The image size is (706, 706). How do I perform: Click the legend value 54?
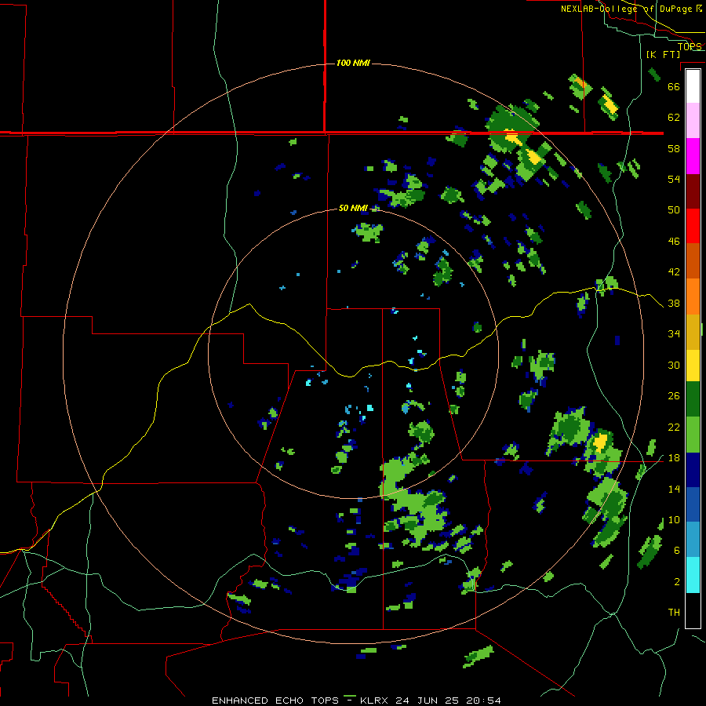pyautogui.click(x=674, y=179)
